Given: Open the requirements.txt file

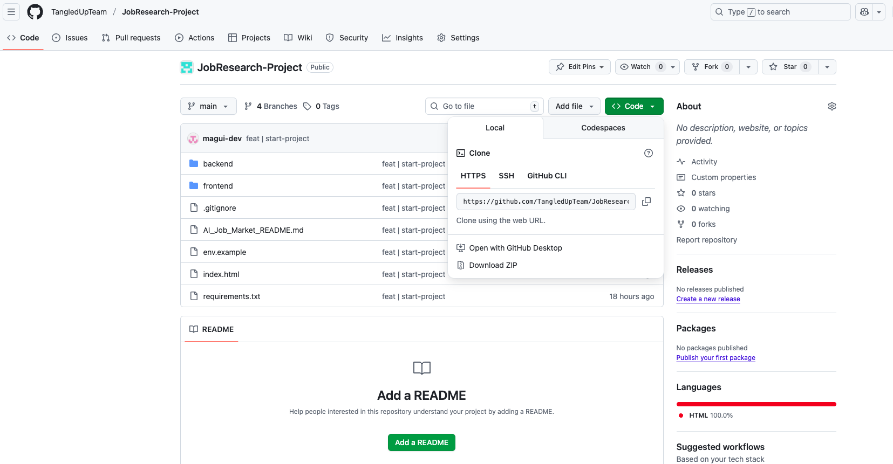Looking at the screenshot, I should point(231,296).
